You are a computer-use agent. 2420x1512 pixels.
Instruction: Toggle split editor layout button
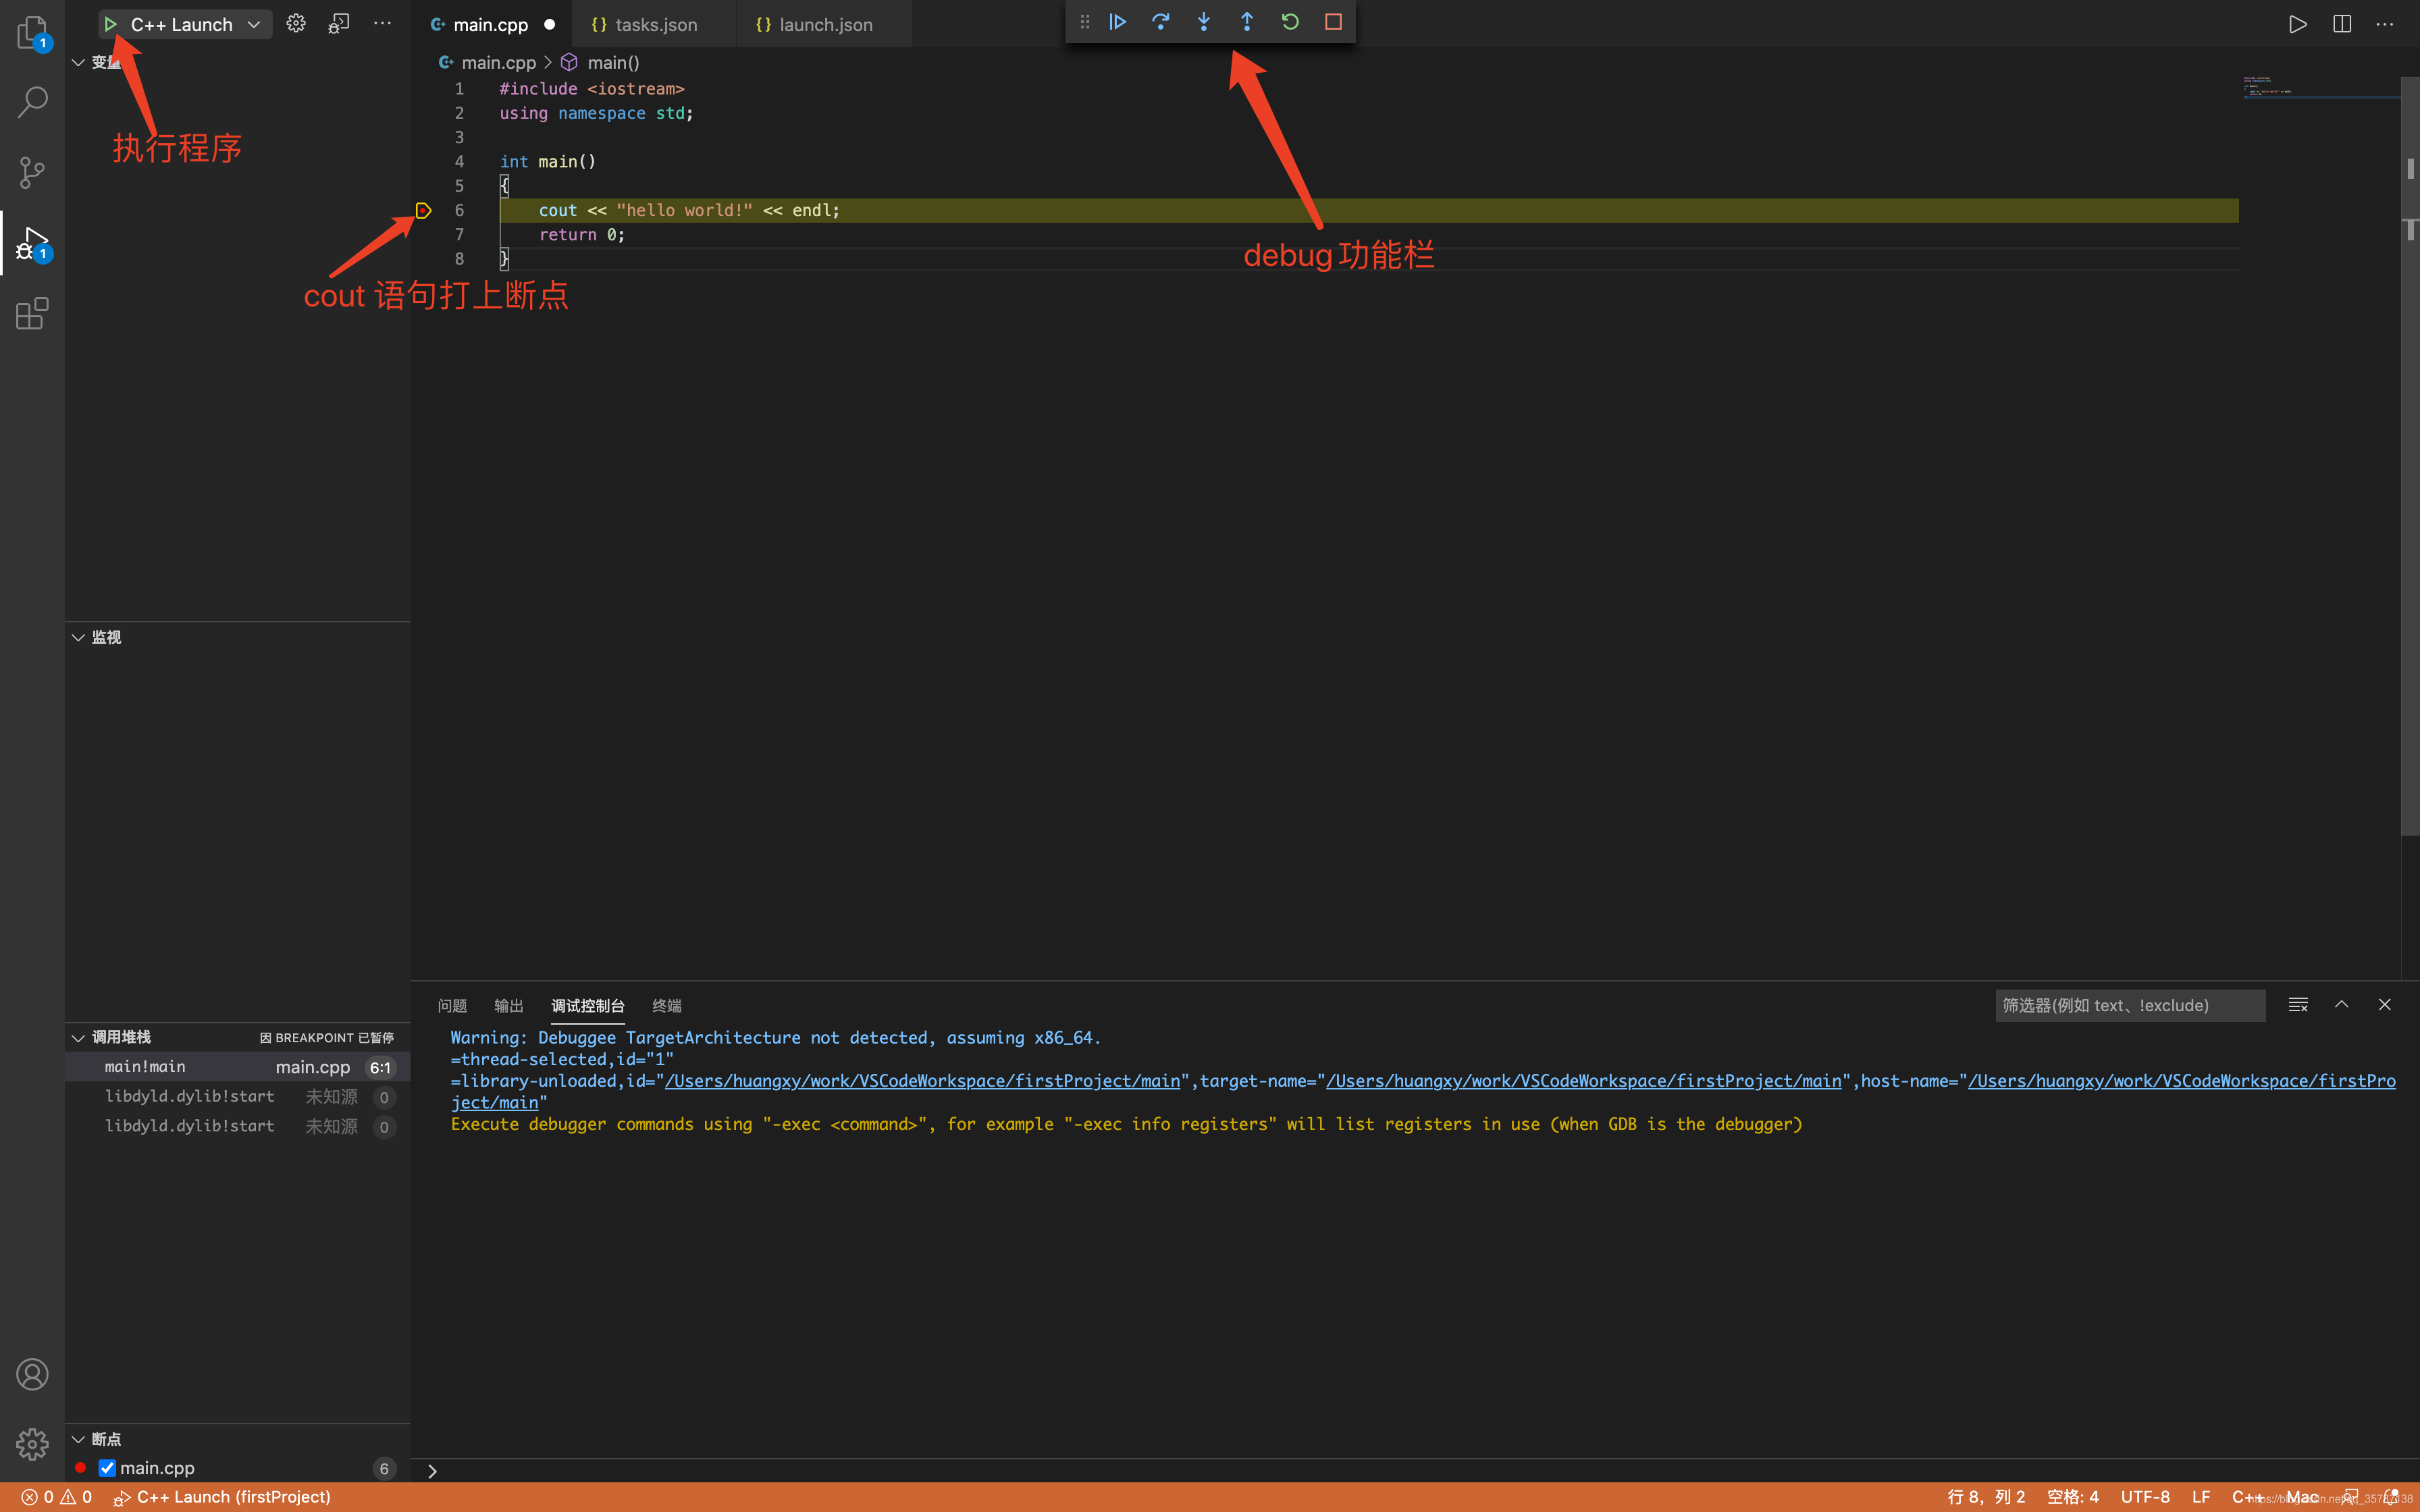pos(2341,24)
